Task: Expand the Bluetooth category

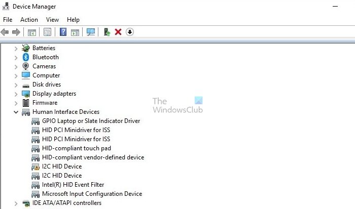Action: [x=16, y=58]
